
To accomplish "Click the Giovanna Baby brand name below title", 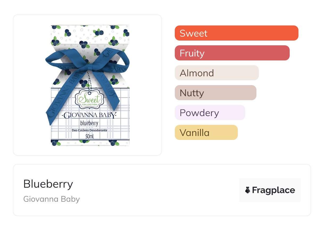I will pos(52,199).
